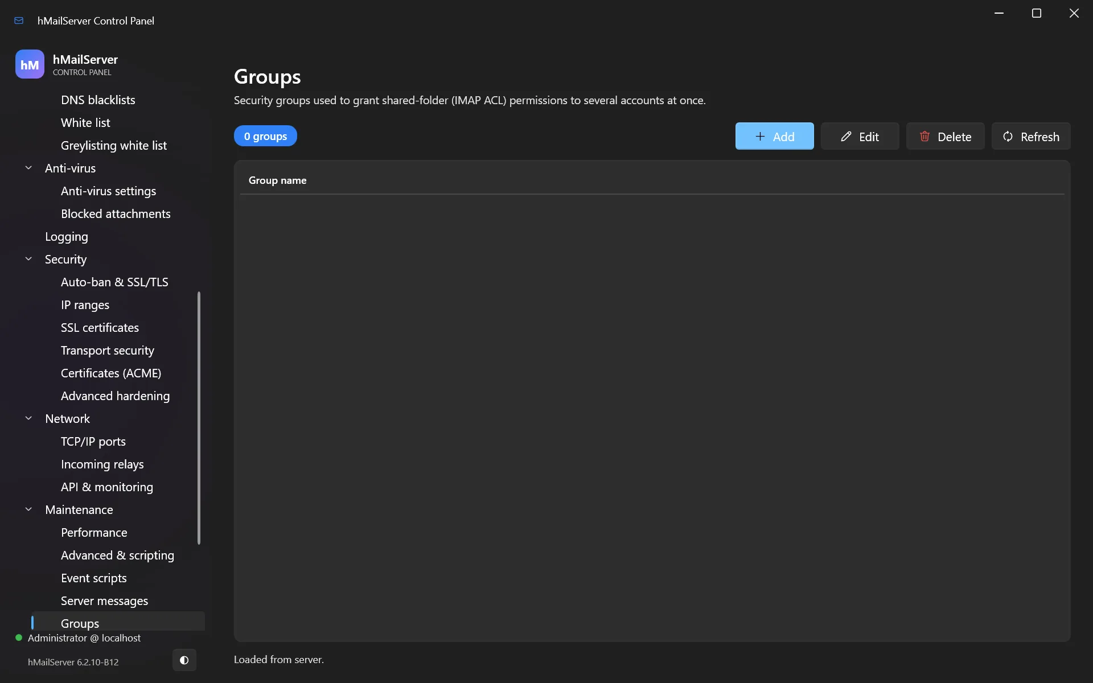
Task: Open Event scripts in Maintenance
Action: coord(94,578)
